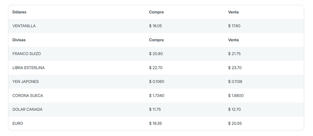Select the FRANCO SUIZO row

click(156, 54)
